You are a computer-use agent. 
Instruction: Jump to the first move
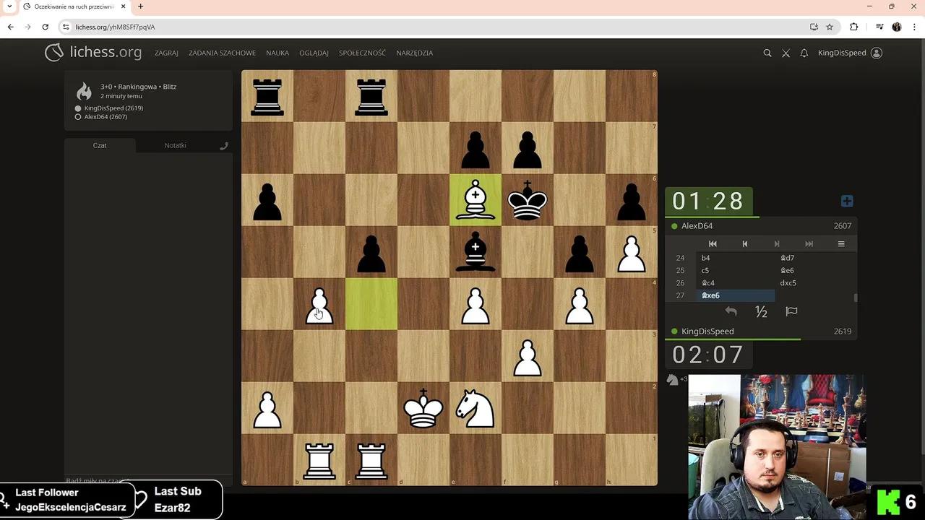tap(713, 244)
